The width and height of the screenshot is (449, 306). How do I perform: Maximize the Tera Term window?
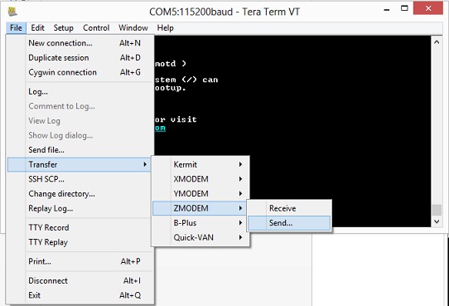[x=404, y=8]
